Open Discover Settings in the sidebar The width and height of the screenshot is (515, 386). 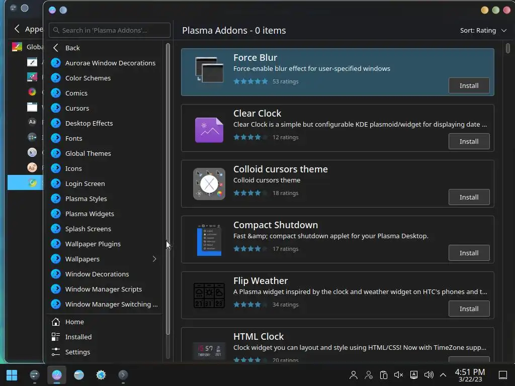tap(105, 352)
